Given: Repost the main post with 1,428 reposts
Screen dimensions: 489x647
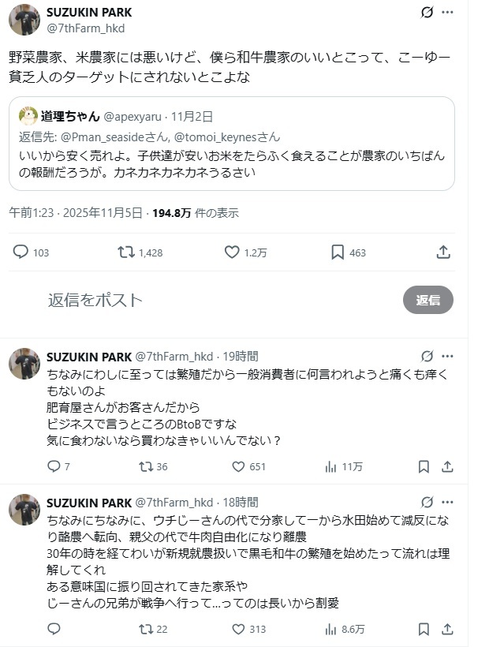Looking at the screenshot, I should [125, 252].
